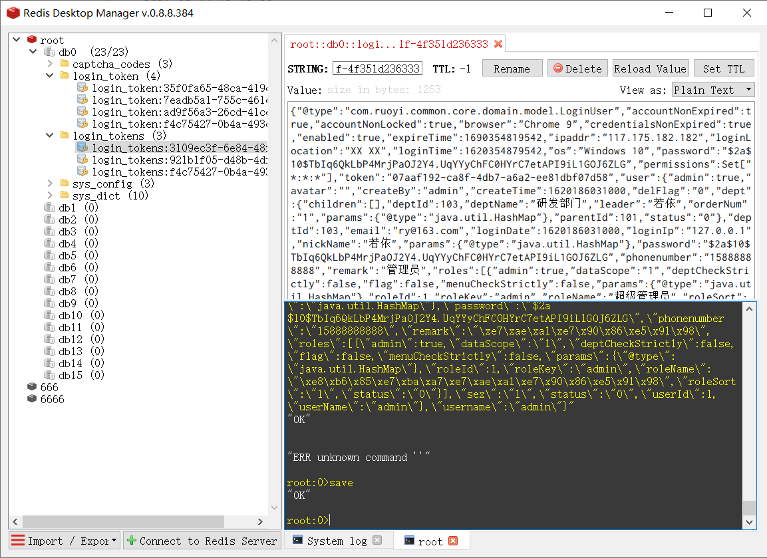
Task: Click the 'size in bytes: 1263' text
Action: tap(384, 90)
